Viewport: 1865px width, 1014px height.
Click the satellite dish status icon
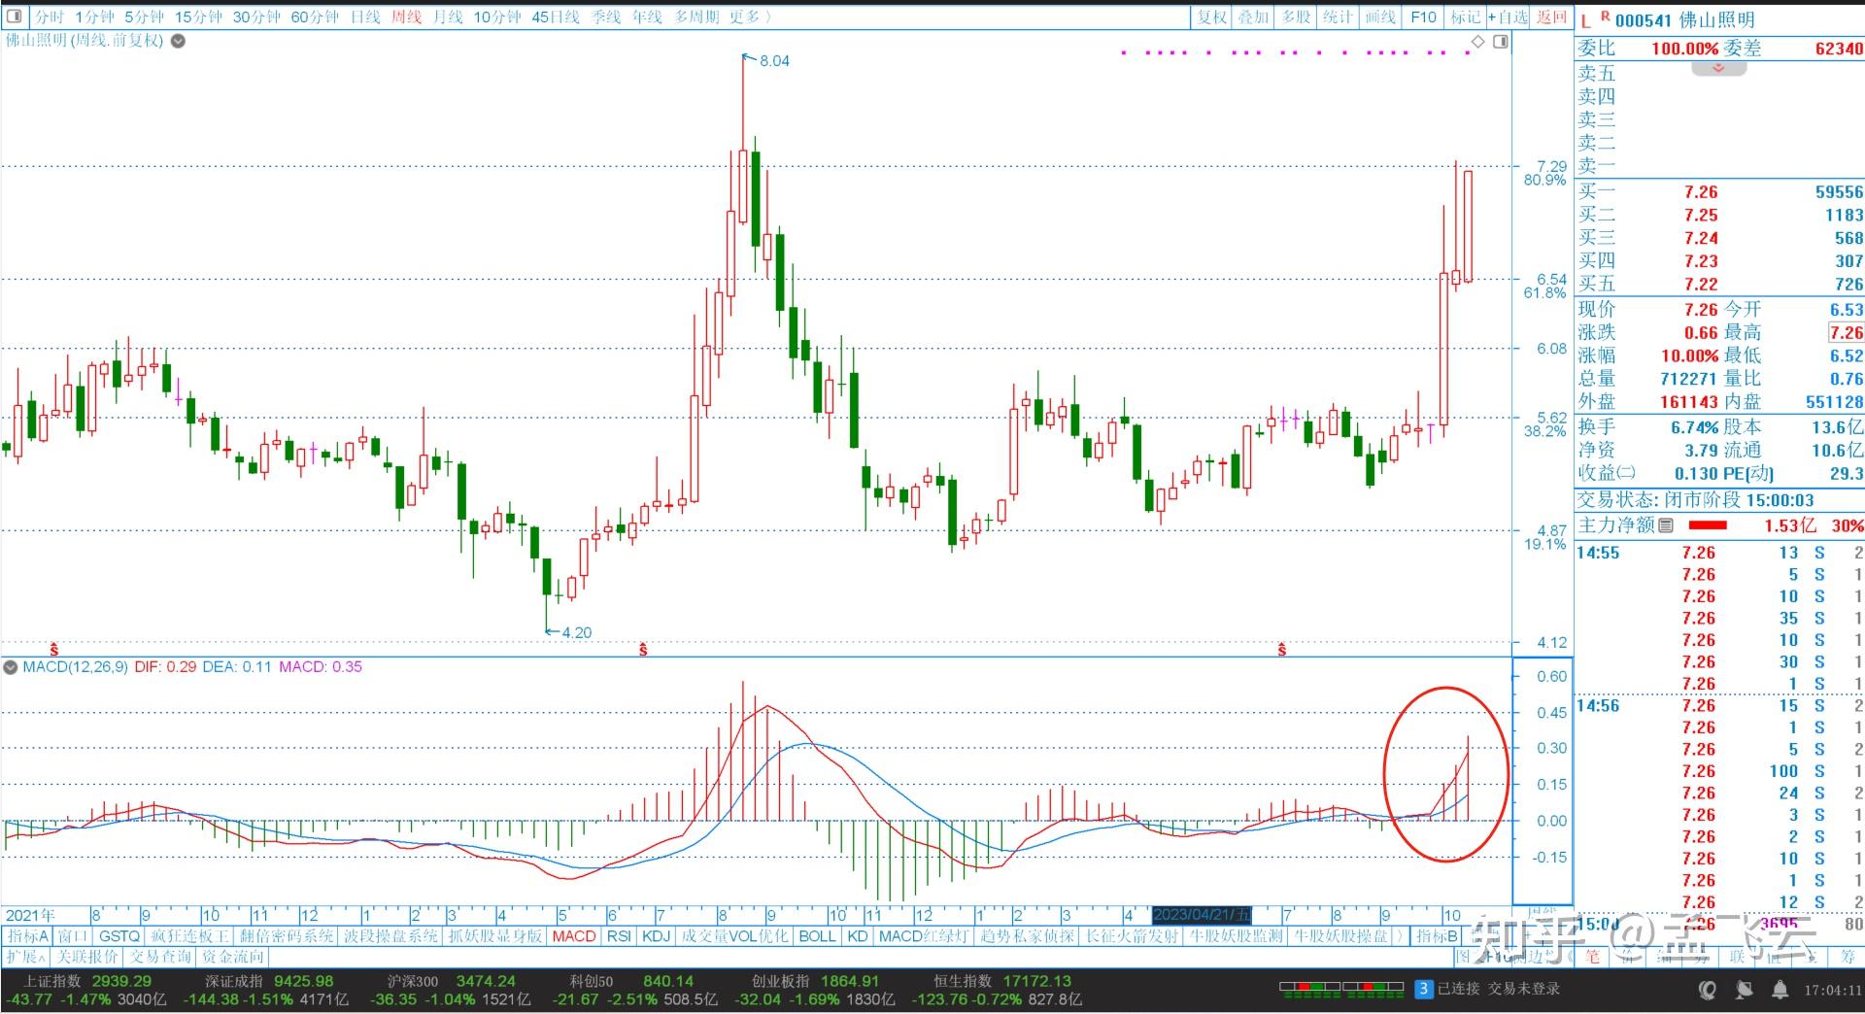[1745, 990]
